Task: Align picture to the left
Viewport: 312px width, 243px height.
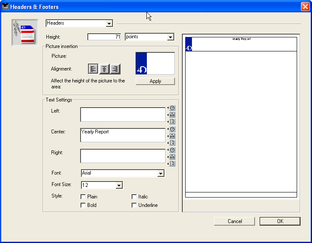Action: click(x=93, y=69)
